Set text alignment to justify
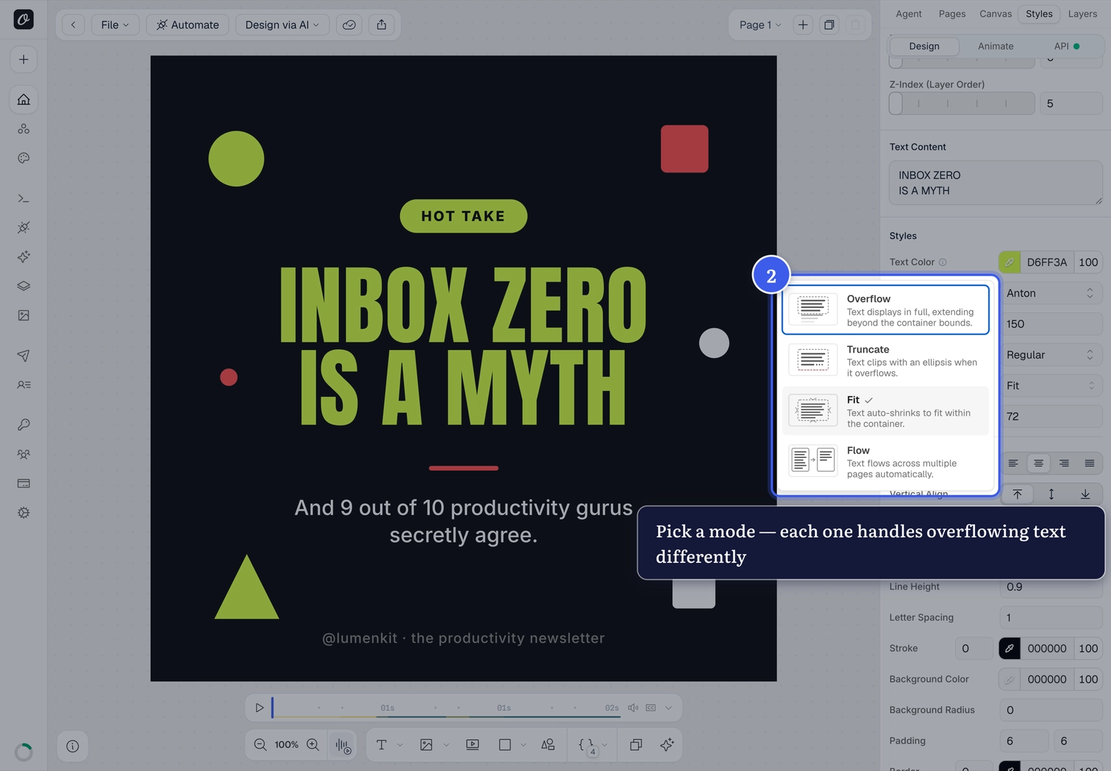Viewport: 1111px width, 771px height. [x=1089, y=463]
